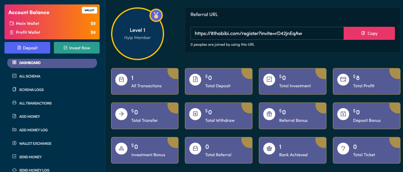
Task: Click the referral URL text field
Action: pos(267,33)
